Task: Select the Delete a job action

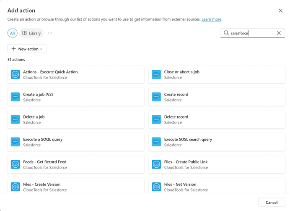Action: [x=75, y=119]
